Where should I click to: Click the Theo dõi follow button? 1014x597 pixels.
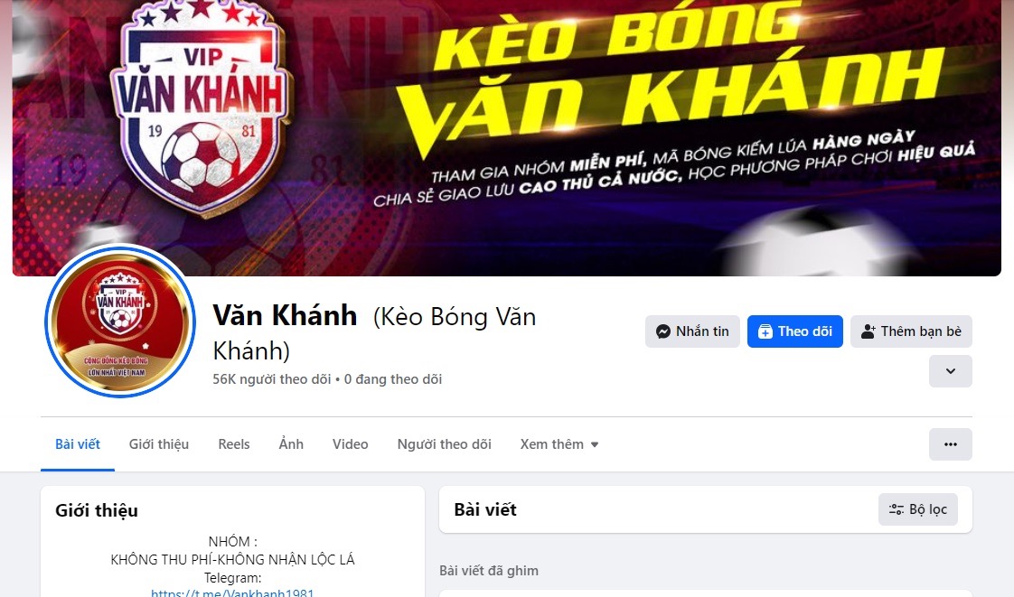(794, 331)
